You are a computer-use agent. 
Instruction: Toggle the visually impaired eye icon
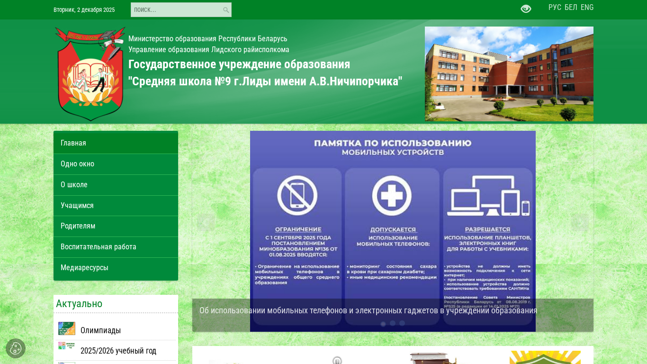pyautogui.click(x=526, y=9)
